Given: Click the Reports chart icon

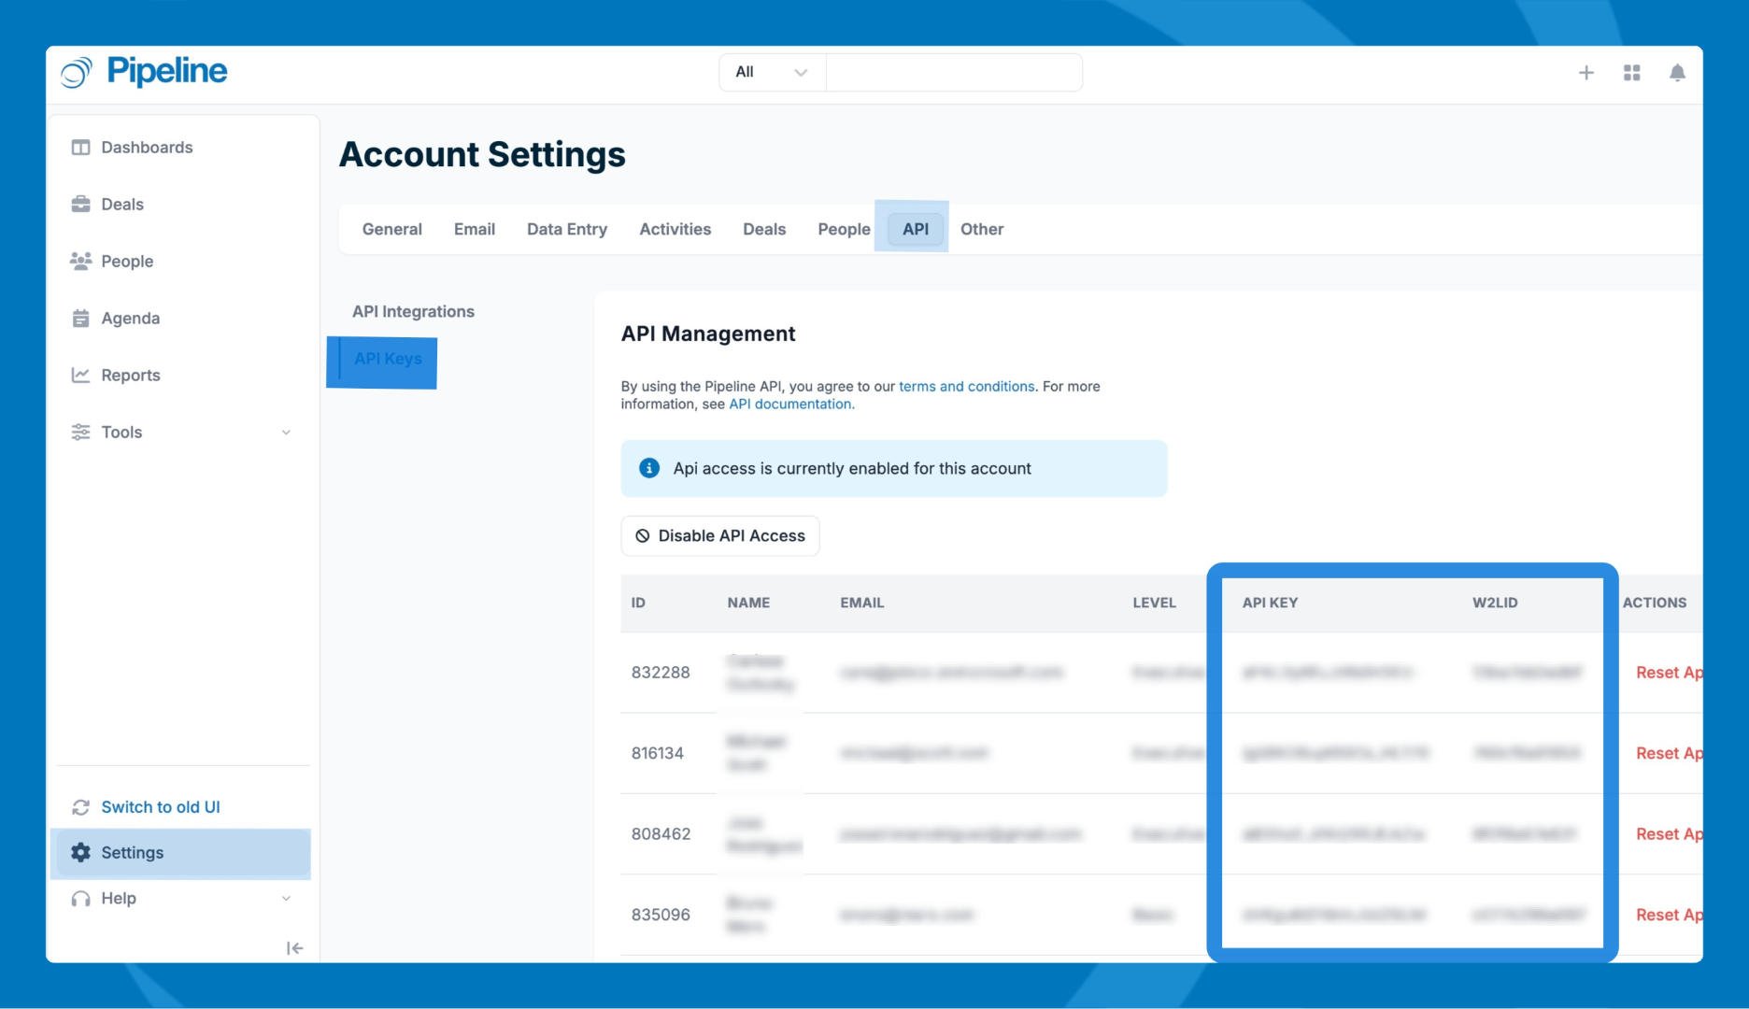Looking at the screenshot, I should (81, 376).
